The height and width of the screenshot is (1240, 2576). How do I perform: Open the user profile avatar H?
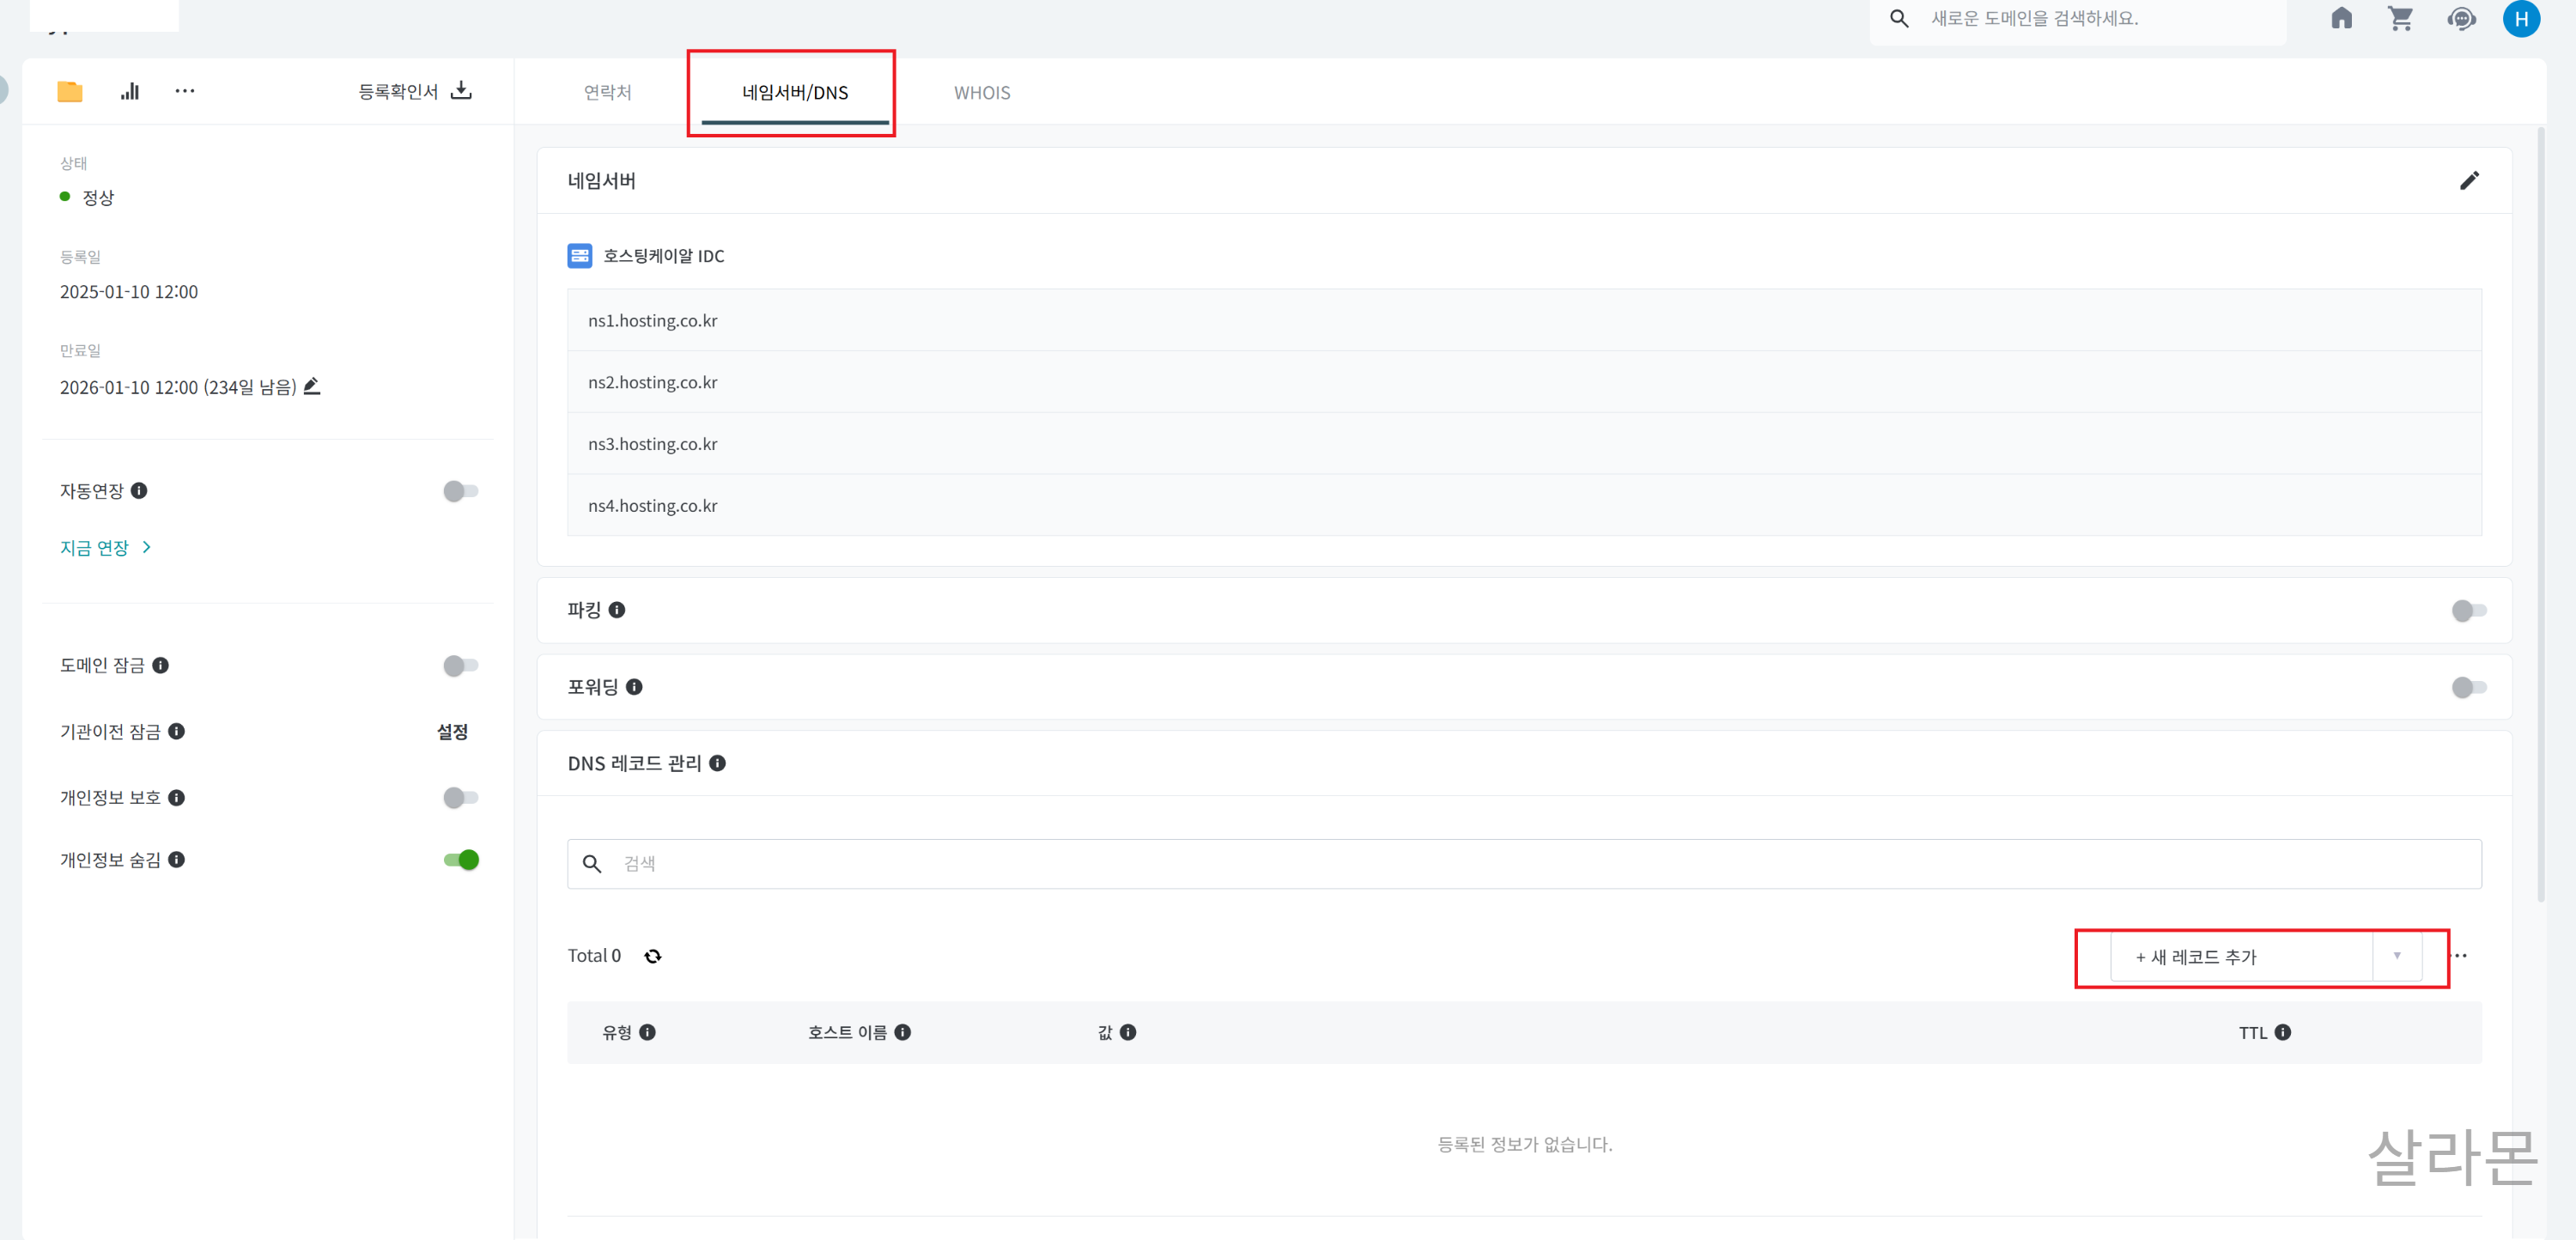pos(2520,19)
